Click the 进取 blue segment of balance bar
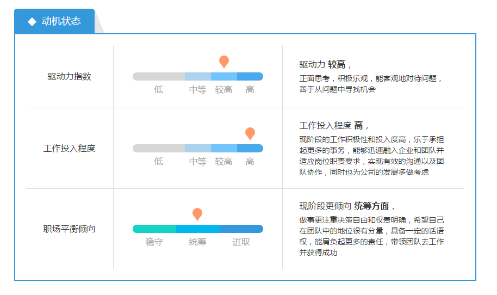Image resolution: width=497 pixels, height=295 pixels. (241, 229)
